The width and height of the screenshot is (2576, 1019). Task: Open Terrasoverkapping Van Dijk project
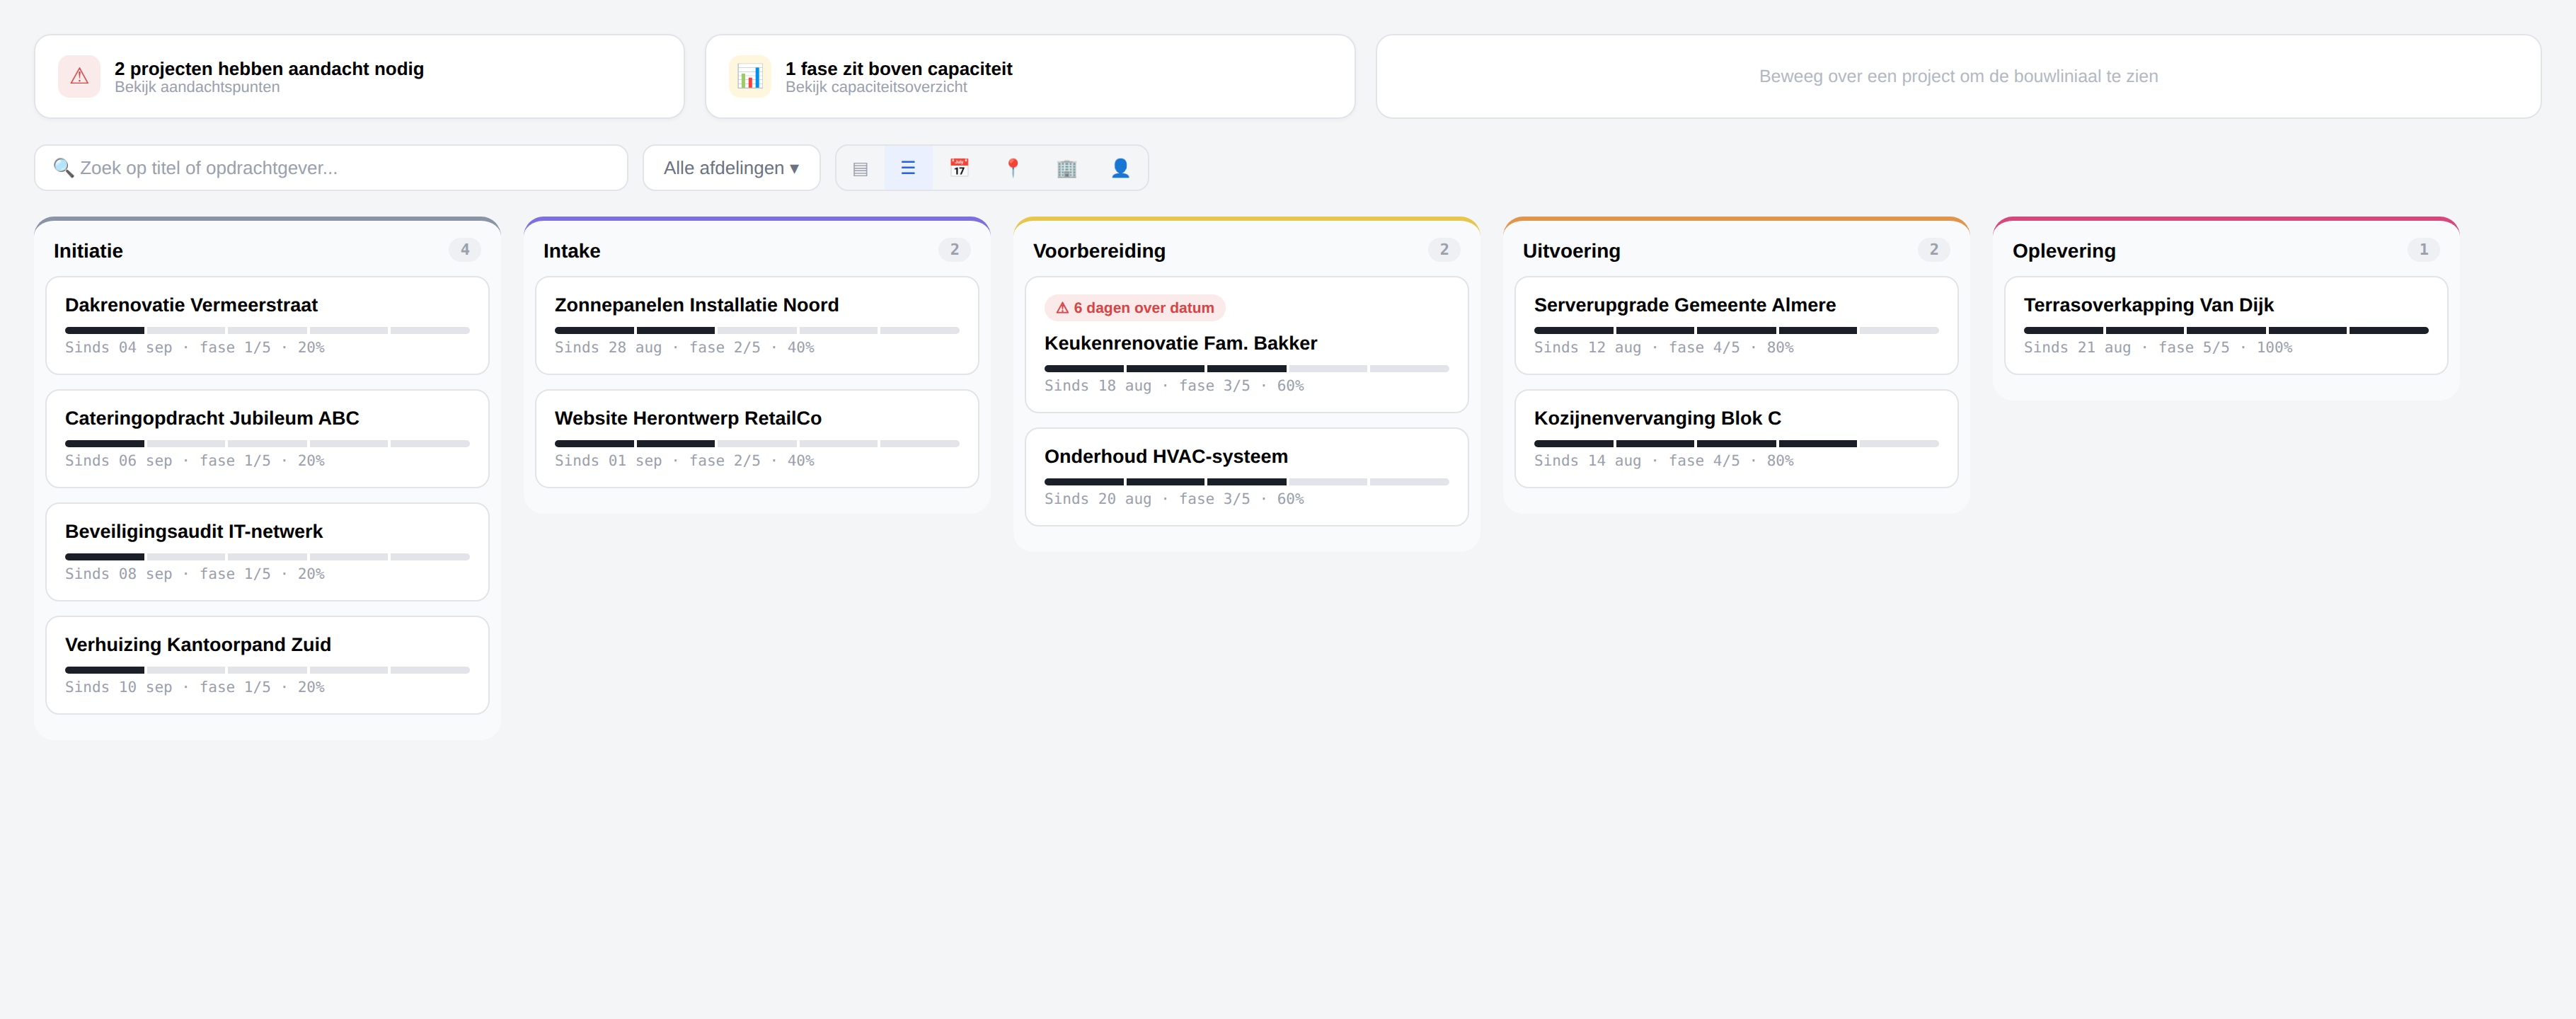[2226, 325]
